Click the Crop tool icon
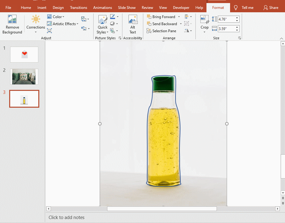The width and height of the screenshot is (285, 223). [205, 19]
